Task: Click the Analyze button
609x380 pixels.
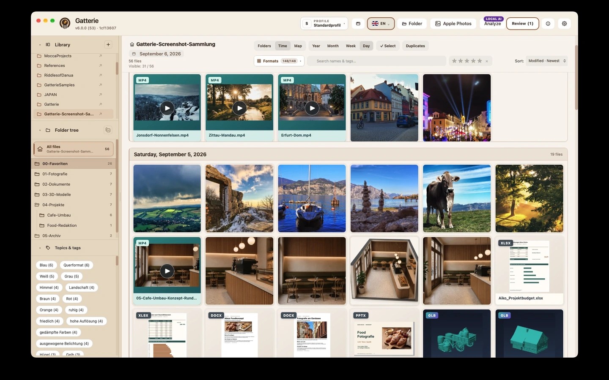Action: (x=493, y=24)
